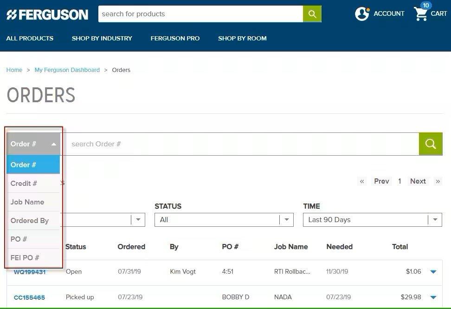This screenshot has height=309, width=451.
Task: Click the NADA job name cell
Action: [283, 297]
